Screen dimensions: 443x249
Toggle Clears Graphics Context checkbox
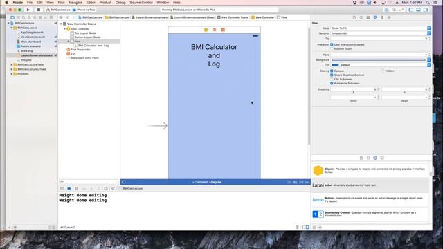pos(332,75)
